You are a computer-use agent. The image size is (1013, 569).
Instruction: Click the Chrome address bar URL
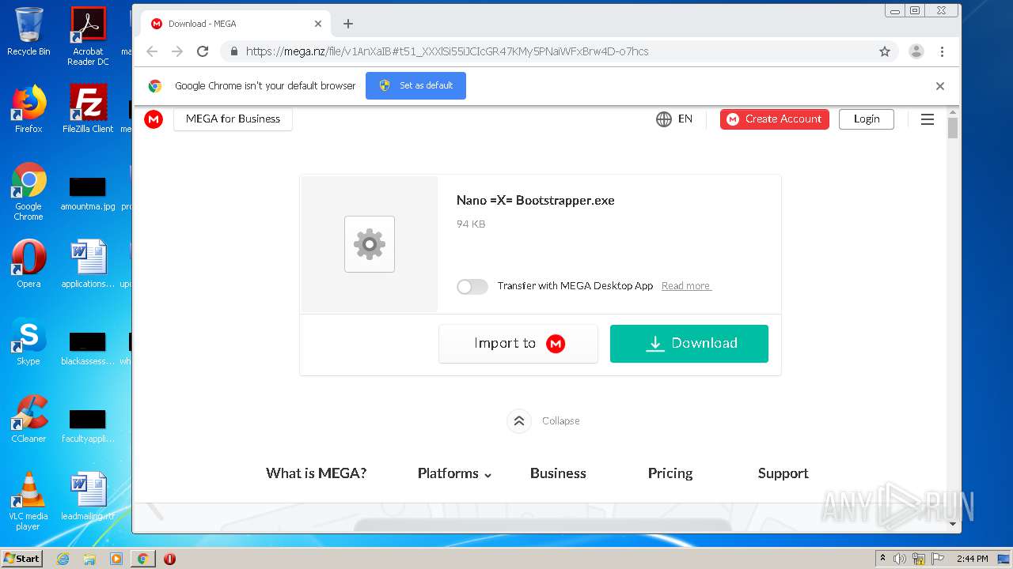(447, 51)
